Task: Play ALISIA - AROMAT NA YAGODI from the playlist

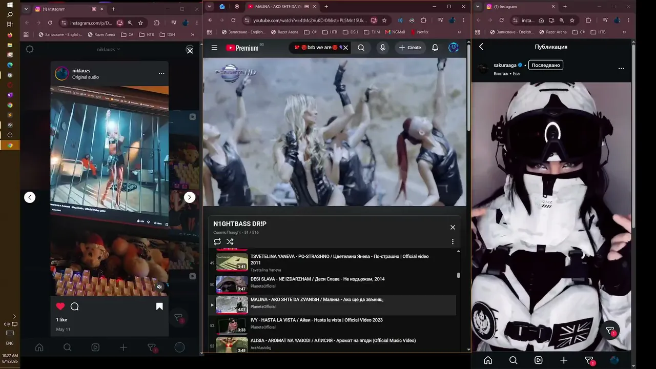Action: point(332,345)
